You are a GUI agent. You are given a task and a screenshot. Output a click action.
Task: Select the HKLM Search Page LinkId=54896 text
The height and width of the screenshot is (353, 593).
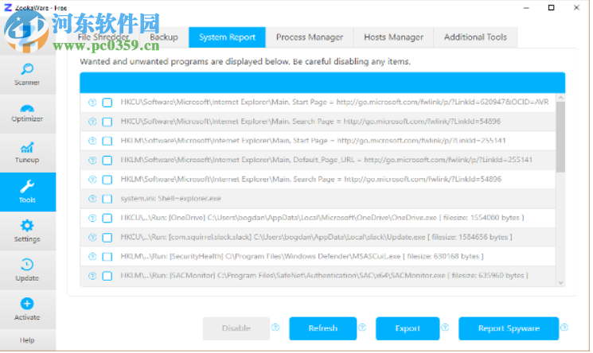pos(311,179)
